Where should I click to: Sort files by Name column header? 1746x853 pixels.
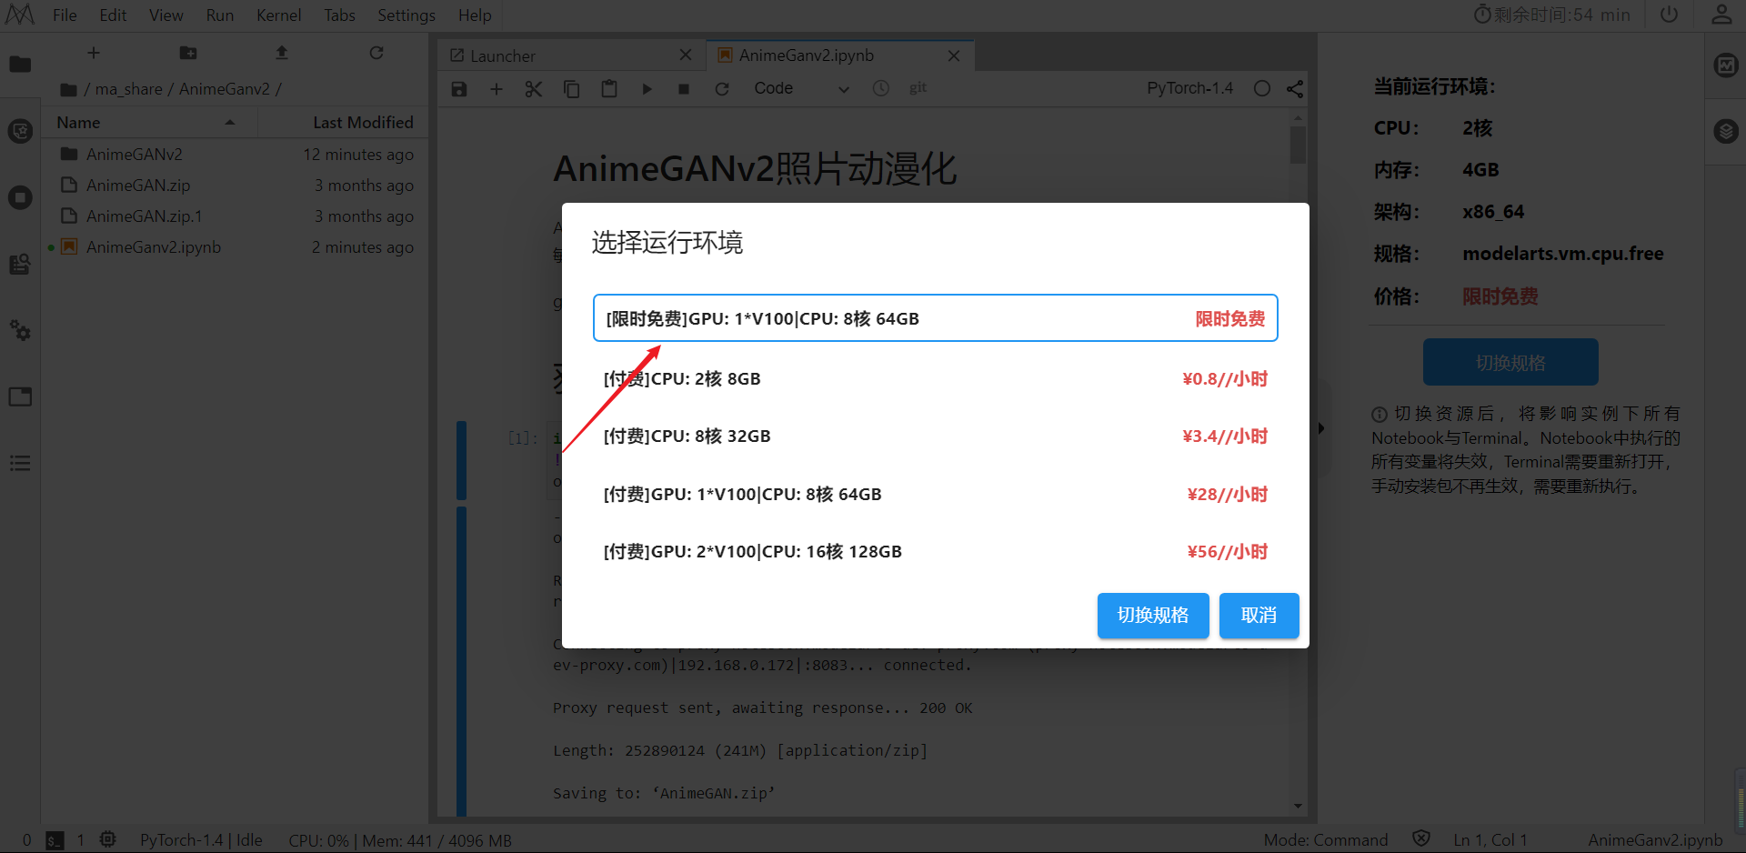pos(150,123)
